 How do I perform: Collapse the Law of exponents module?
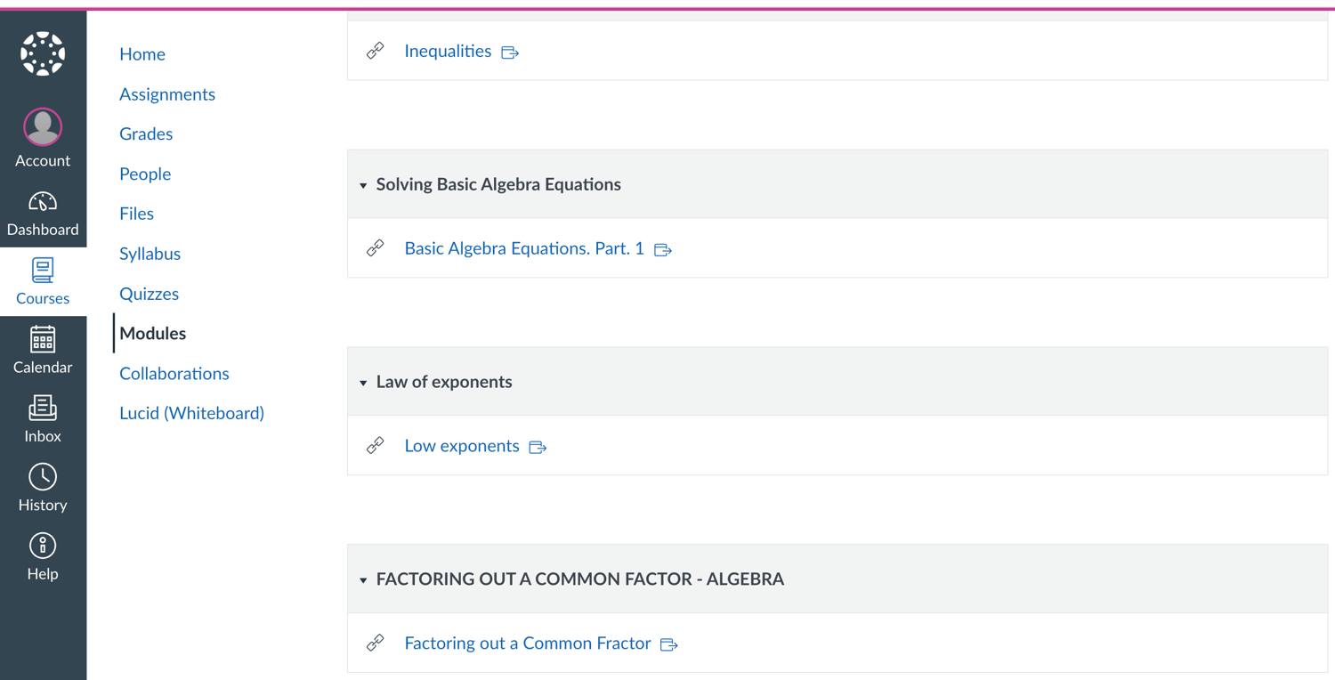pos(363,383)
